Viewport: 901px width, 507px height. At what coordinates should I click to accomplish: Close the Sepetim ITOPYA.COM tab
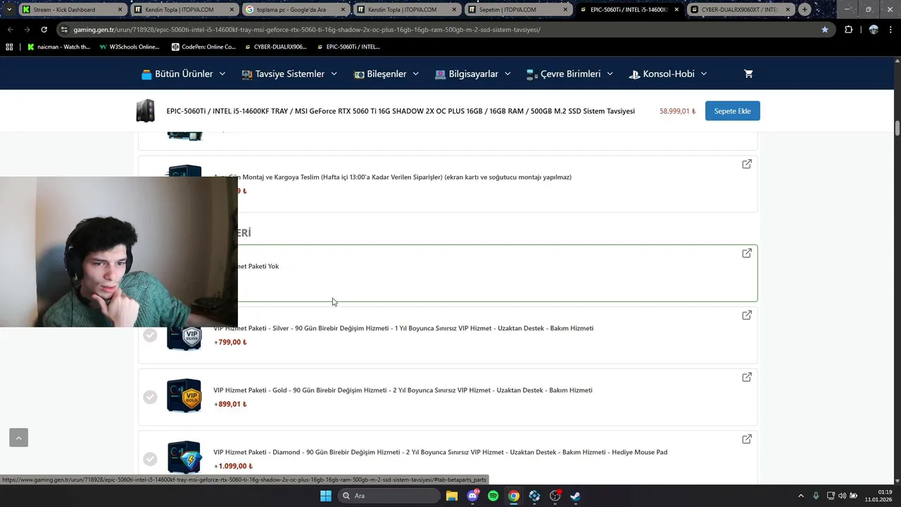565,10
